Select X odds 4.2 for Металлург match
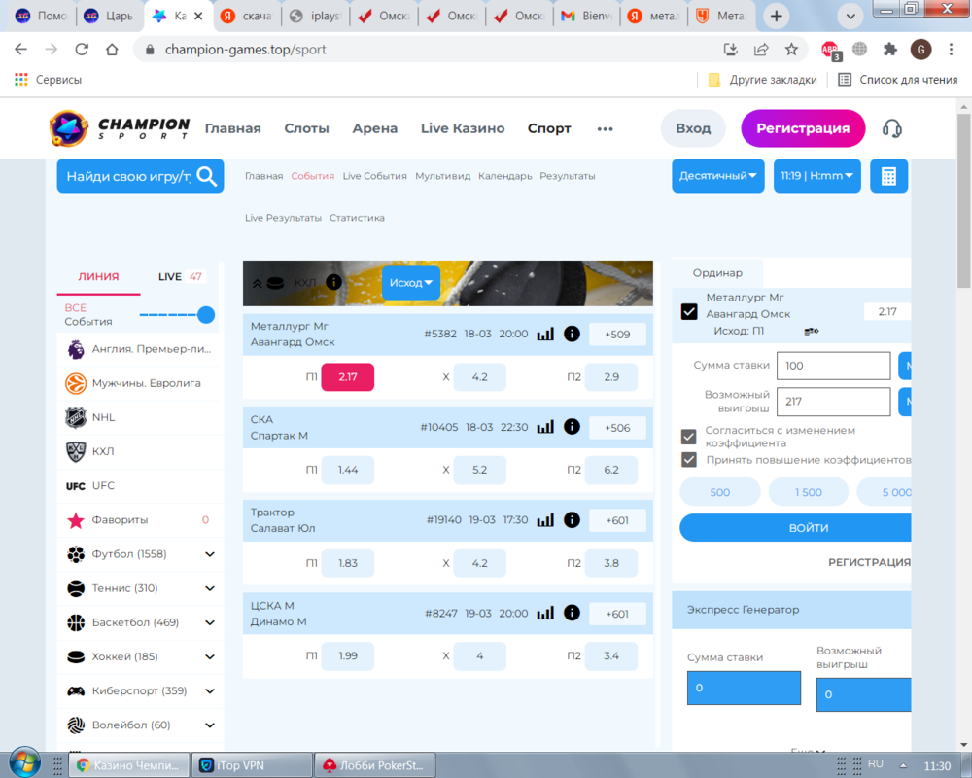This screenshot has width=972, height=778. 480,377
